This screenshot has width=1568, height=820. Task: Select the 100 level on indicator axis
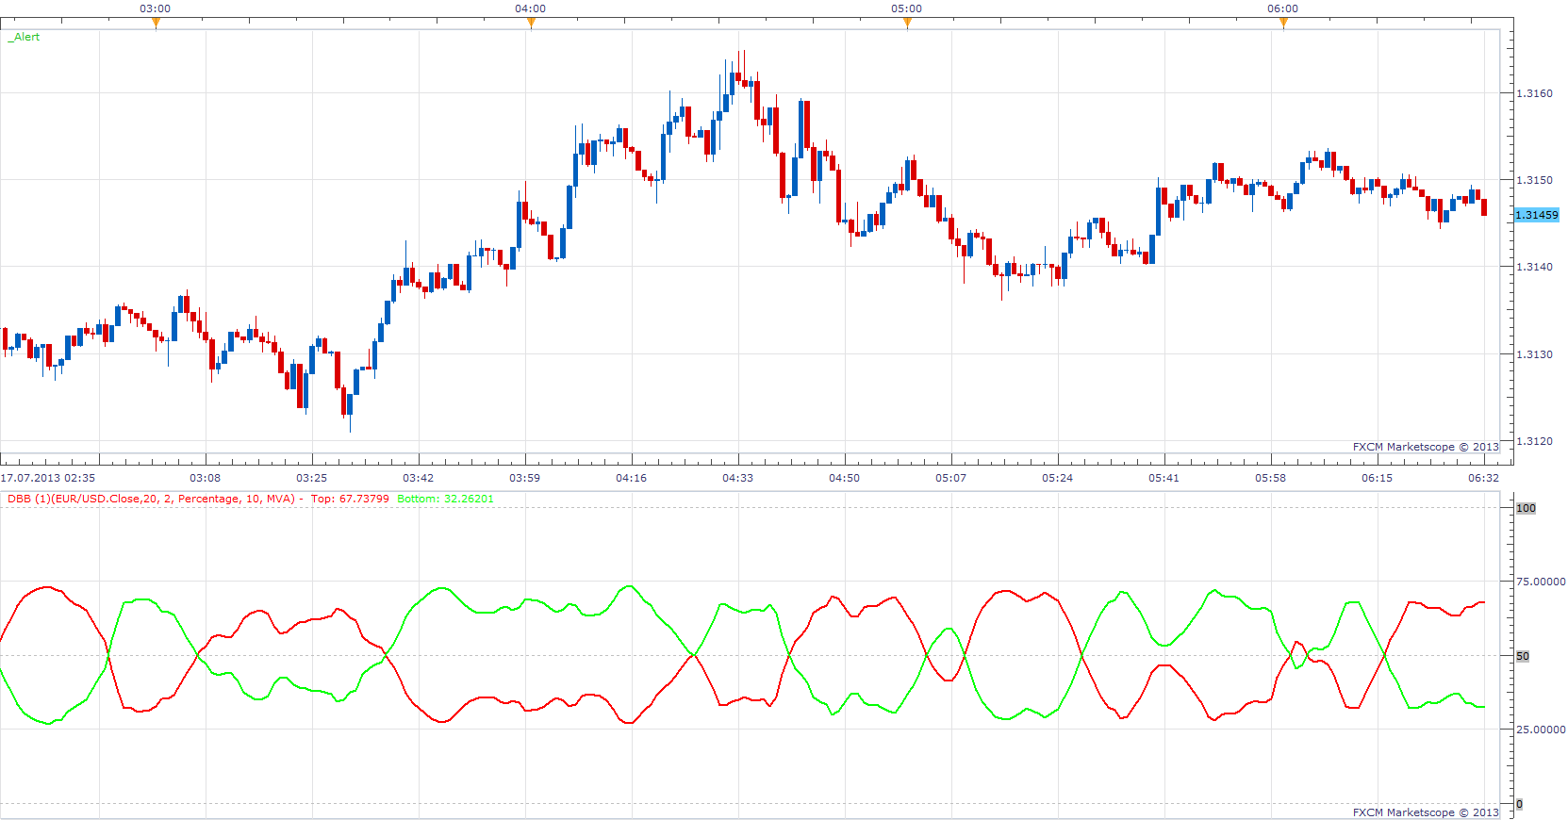click(1526, 508)
